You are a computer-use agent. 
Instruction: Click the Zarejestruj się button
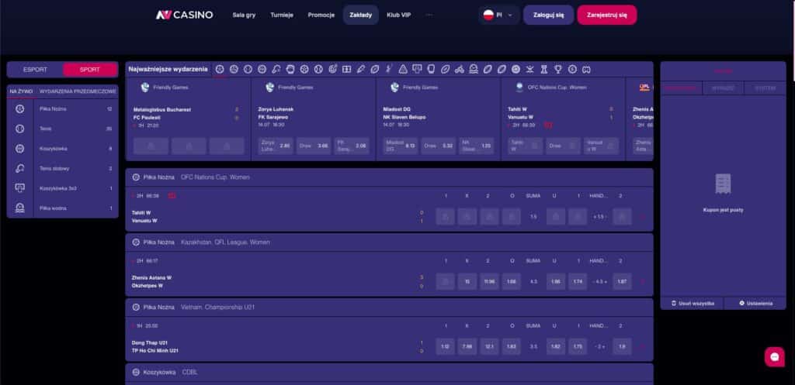[607, 15]
